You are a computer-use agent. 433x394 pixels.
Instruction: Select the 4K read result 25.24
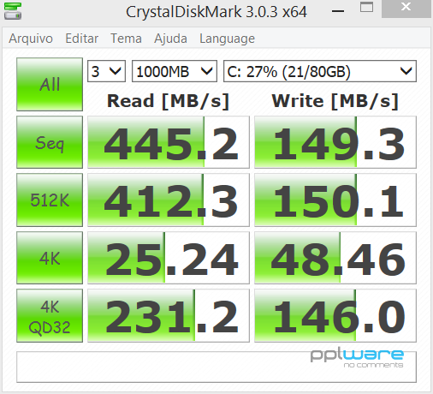pyautogui.click(x=169, y=258)
